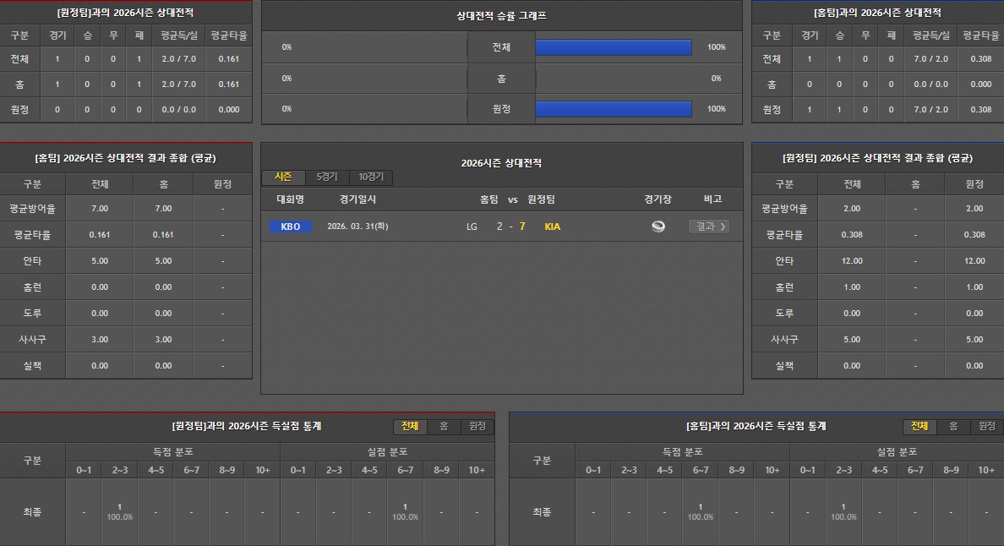This screenshot has width=1004, height=546.
Task: Click the 전체 100% blue win-rate bar
Action: (x=614, y=47)
